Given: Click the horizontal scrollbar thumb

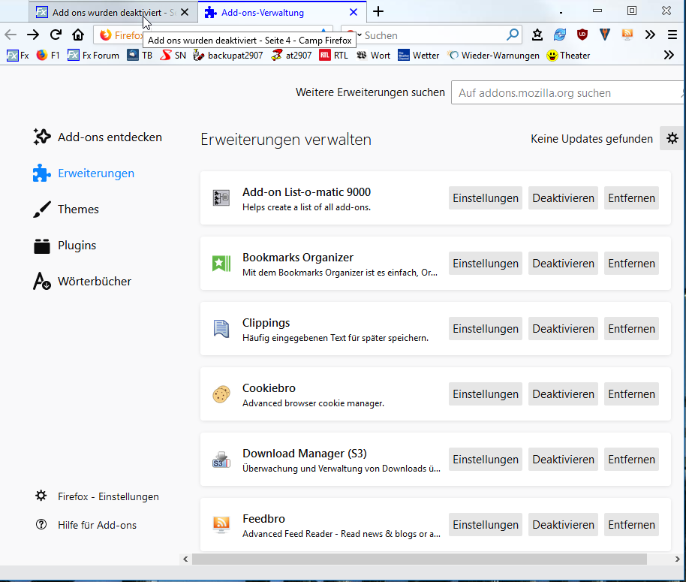Looking at the screenshot, I should click(419, 559).
